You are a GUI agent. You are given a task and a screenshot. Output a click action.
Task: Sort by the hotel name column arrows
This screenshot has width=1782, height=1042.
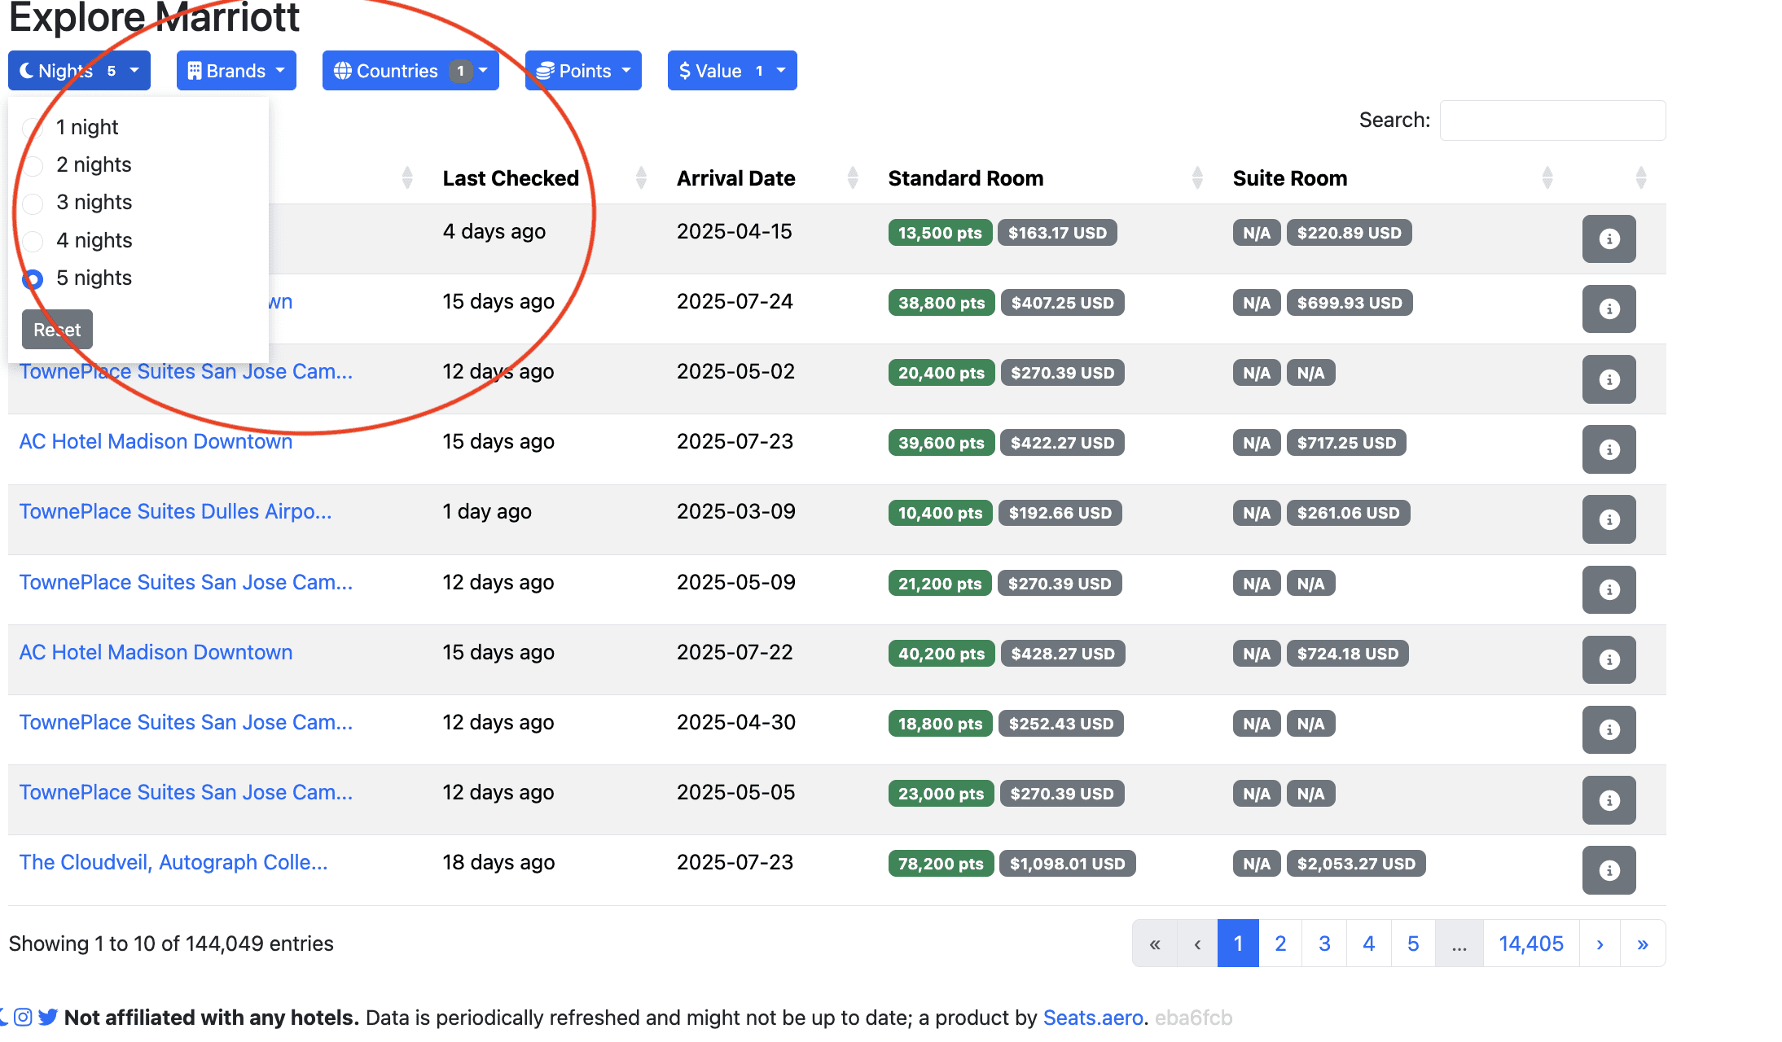tap(407, 177)
